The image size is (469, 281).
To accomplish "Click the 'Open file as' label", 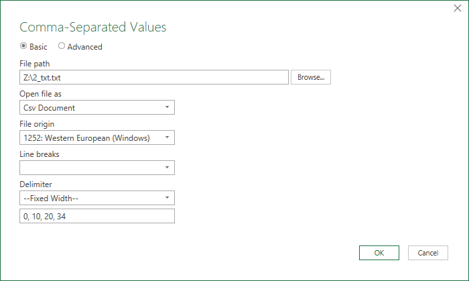I will click(40, 94).
